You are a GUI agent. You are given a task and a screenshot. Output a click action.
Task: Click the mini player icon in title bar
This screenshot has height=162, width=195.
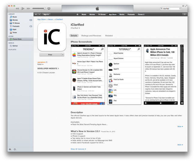point(183,6)
